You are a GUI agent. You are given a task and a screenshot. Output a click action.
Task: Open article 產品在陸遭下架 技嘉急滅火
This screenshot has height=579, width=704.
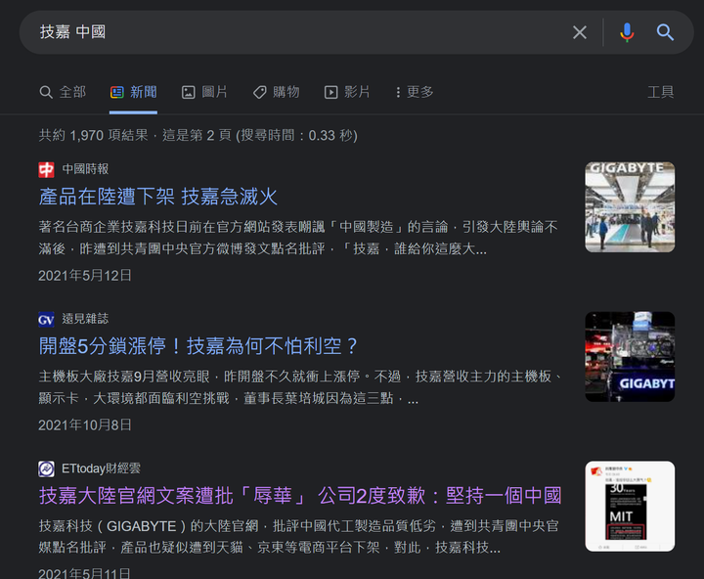(158, 197)
